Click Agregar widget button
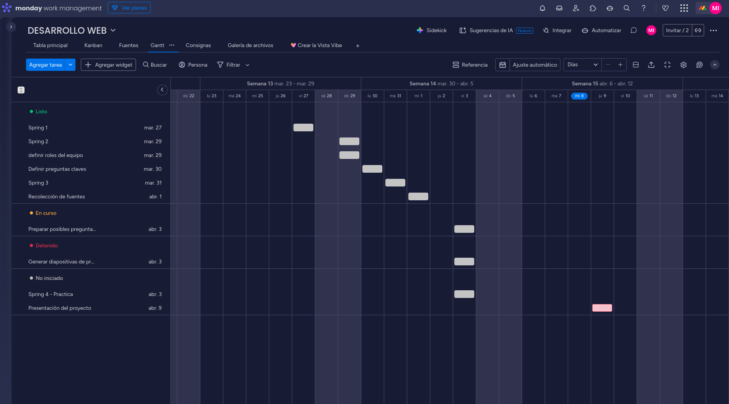This screenshot has height=404, width=729. (x=108, y=65)
